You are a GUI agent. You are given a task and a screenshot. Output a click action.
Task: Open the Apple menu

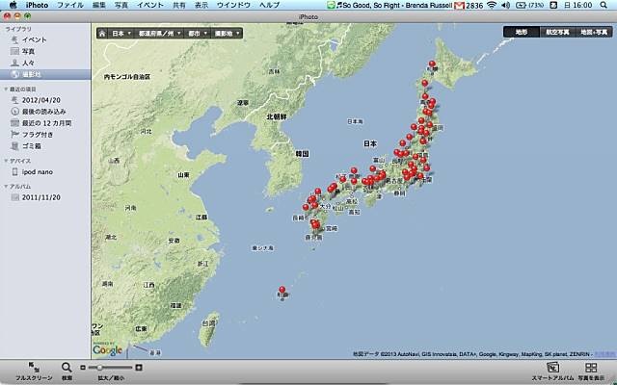tap(13, 5)
